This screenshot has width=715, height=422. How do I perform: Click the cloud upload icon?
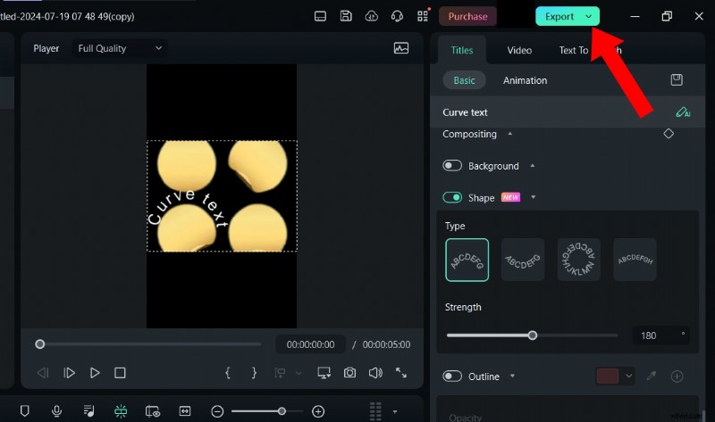click(372, 16)
